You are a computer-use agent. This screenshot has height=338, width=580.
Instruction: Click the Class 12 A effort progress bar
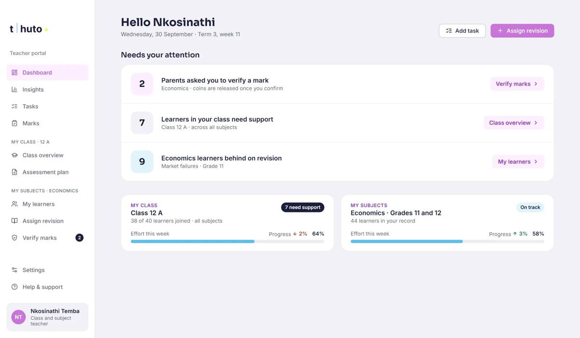[227, 241]
